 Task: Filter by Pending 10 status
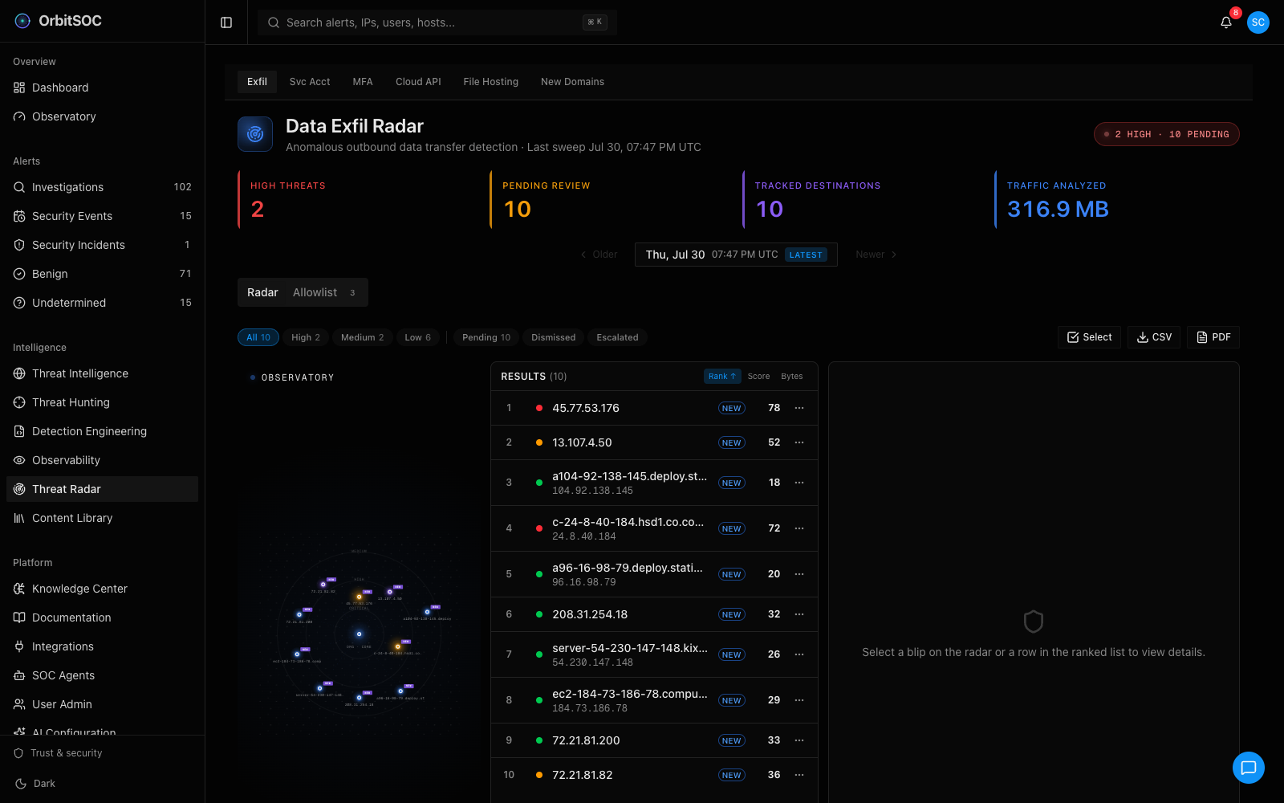pos(486,337)
